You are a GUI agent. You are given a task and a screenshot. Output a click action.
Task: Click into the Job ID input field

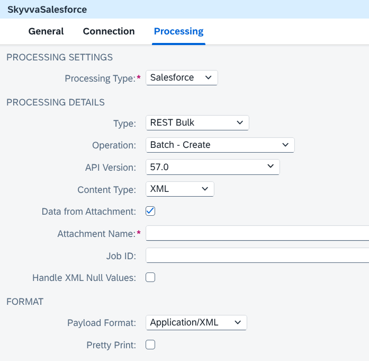pyautogui.click(x=257, y=255)
